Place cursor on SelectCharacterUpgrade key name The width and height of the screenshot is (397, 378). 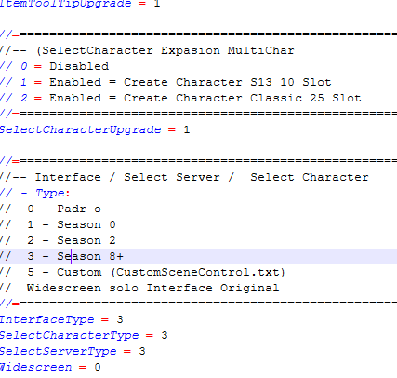[x=80, y=129]
